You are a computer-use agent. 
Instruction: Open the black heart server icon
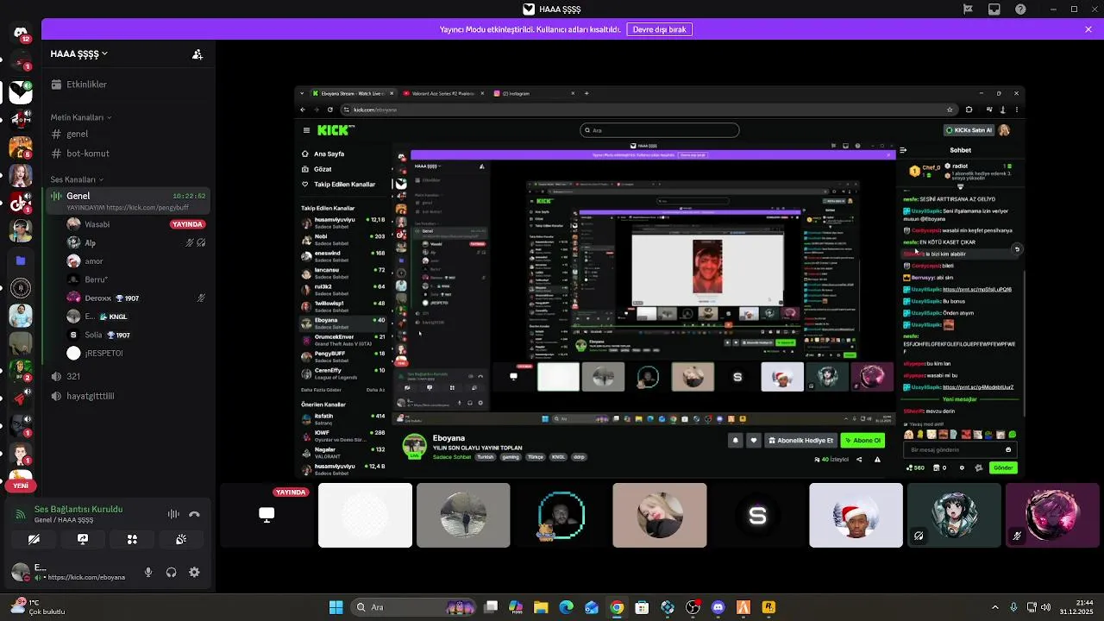[21, 91]
